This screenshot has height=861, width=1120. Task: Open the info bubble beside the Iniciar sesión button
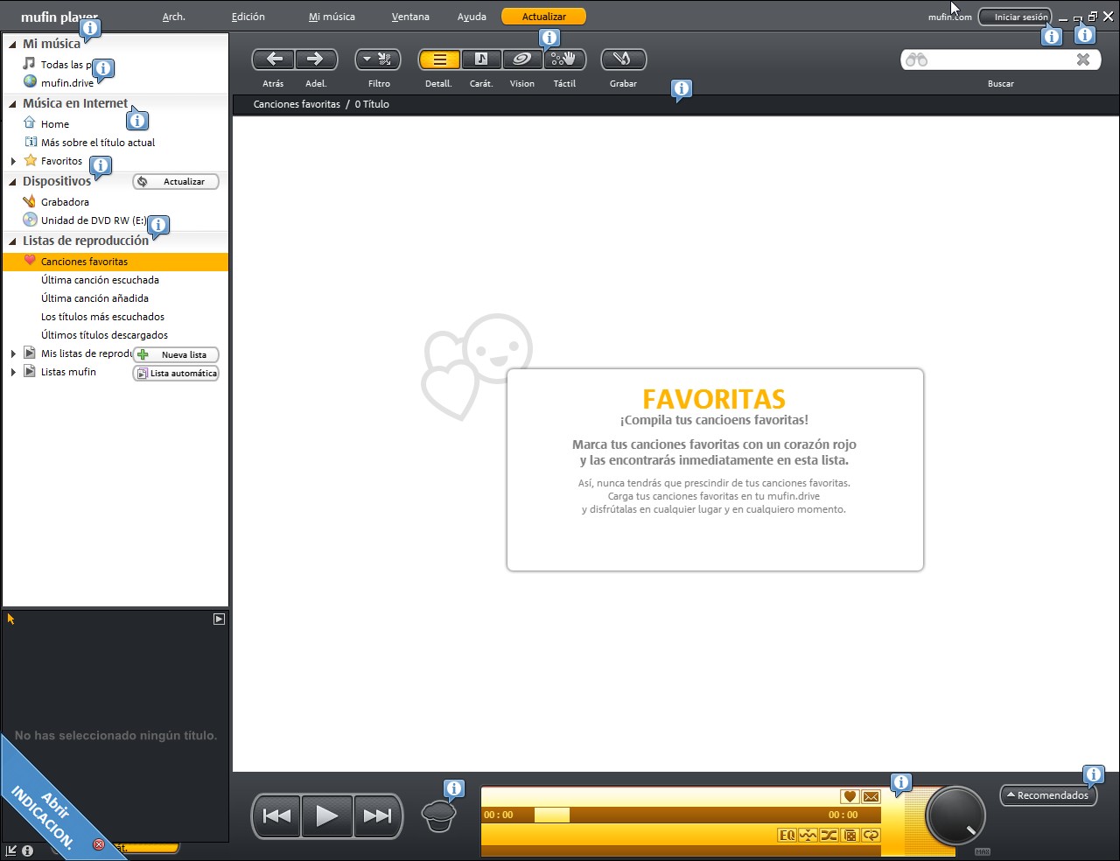point(1052,37)
